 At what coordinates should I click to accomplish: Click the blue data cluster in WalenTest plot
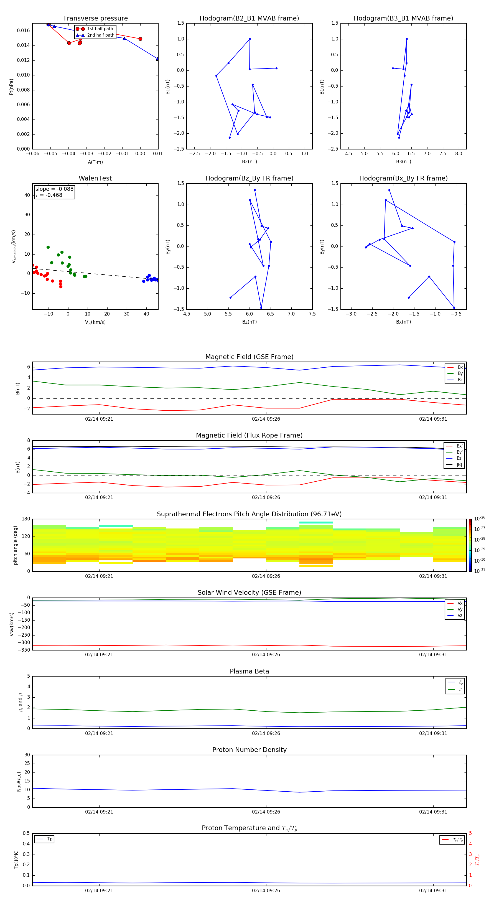pyautogui.click(x=151, y=278)
